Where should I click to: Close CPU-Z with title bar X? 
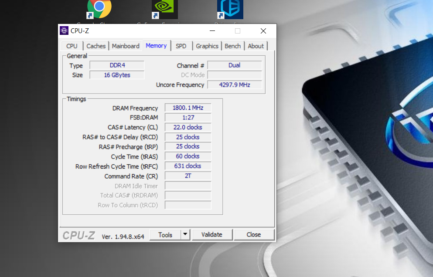pos(263,30)
